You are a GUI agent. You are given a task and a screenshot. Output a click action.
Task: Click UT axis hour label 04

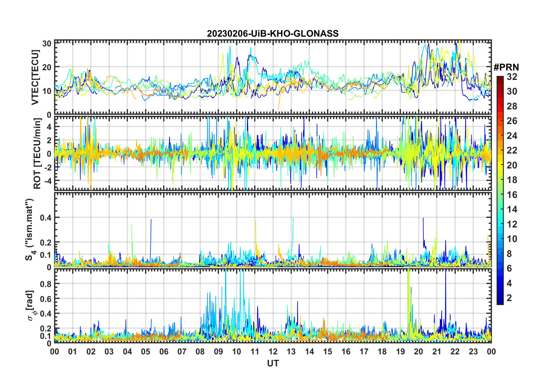point(127,351)
